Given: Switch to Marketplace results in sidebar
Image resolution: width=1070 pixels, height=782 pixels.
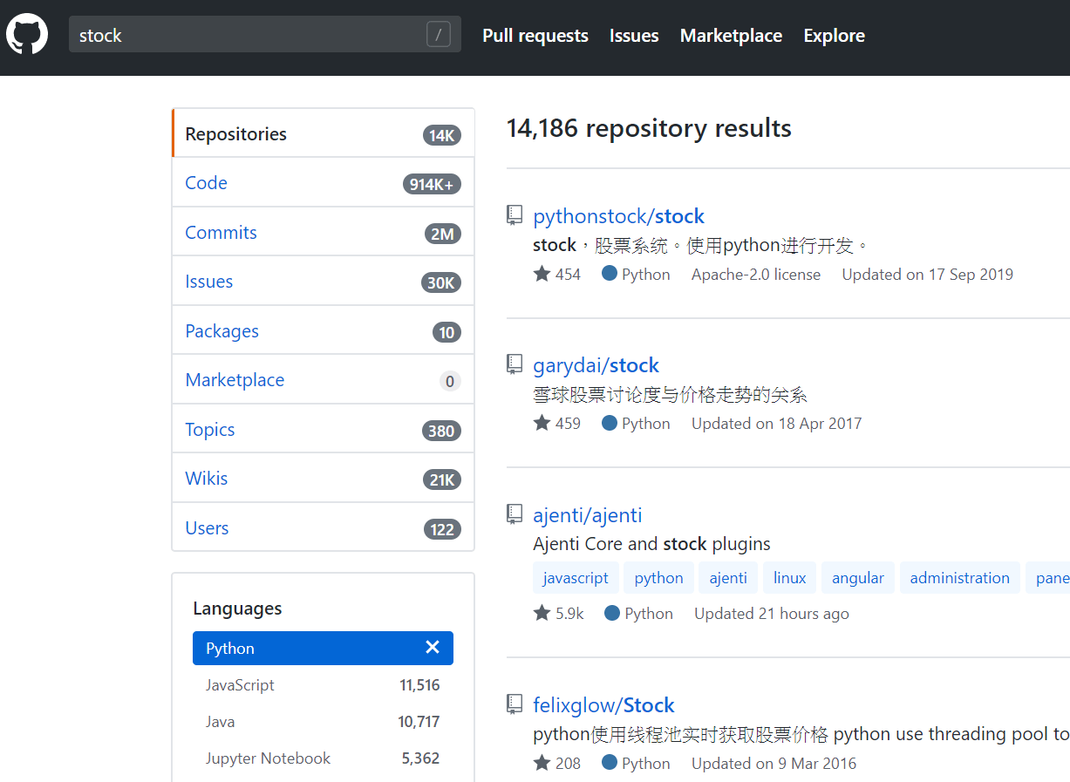Looking at the screenshot, I should click(x=324, y=380).
